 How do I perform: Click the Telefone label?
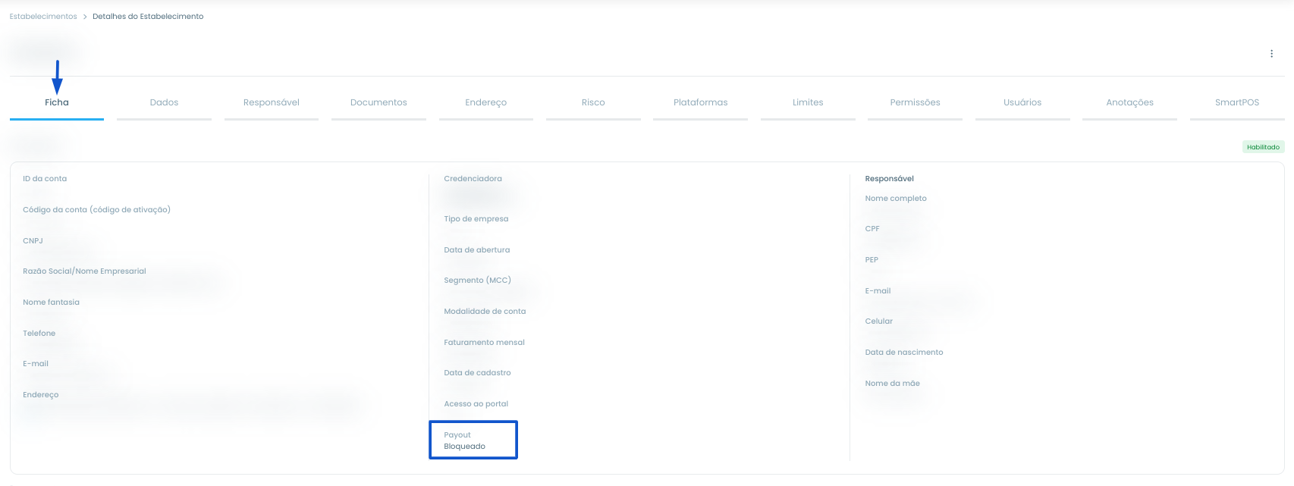(x=39, y=334)
